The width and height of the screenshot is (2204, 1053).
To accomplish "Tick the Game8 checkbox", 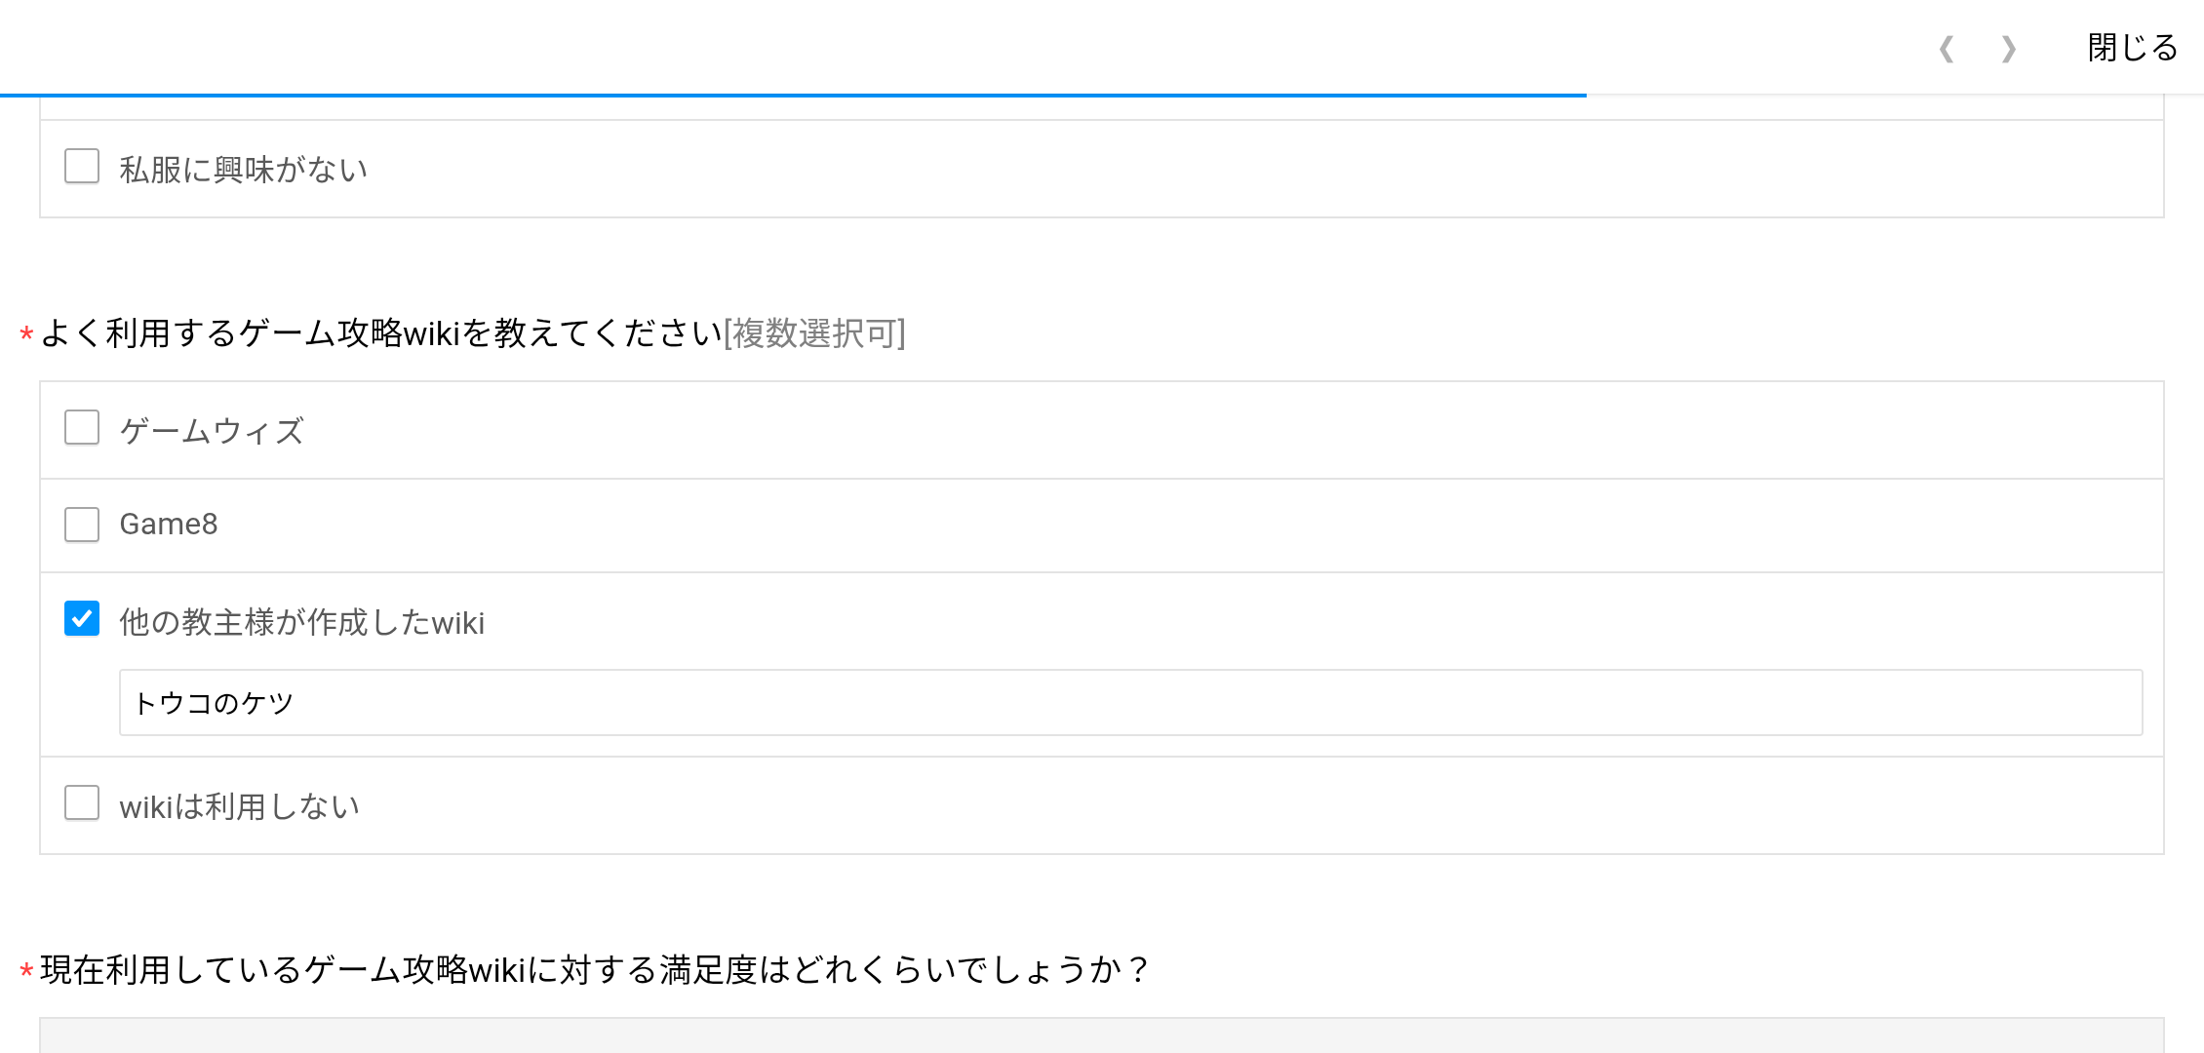I will [x=82, y=525].
